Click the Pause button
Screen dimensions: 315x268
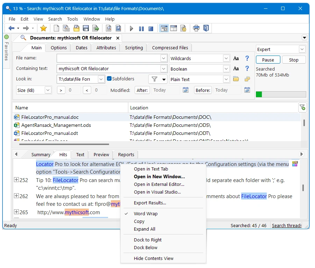tap(268, 60)
